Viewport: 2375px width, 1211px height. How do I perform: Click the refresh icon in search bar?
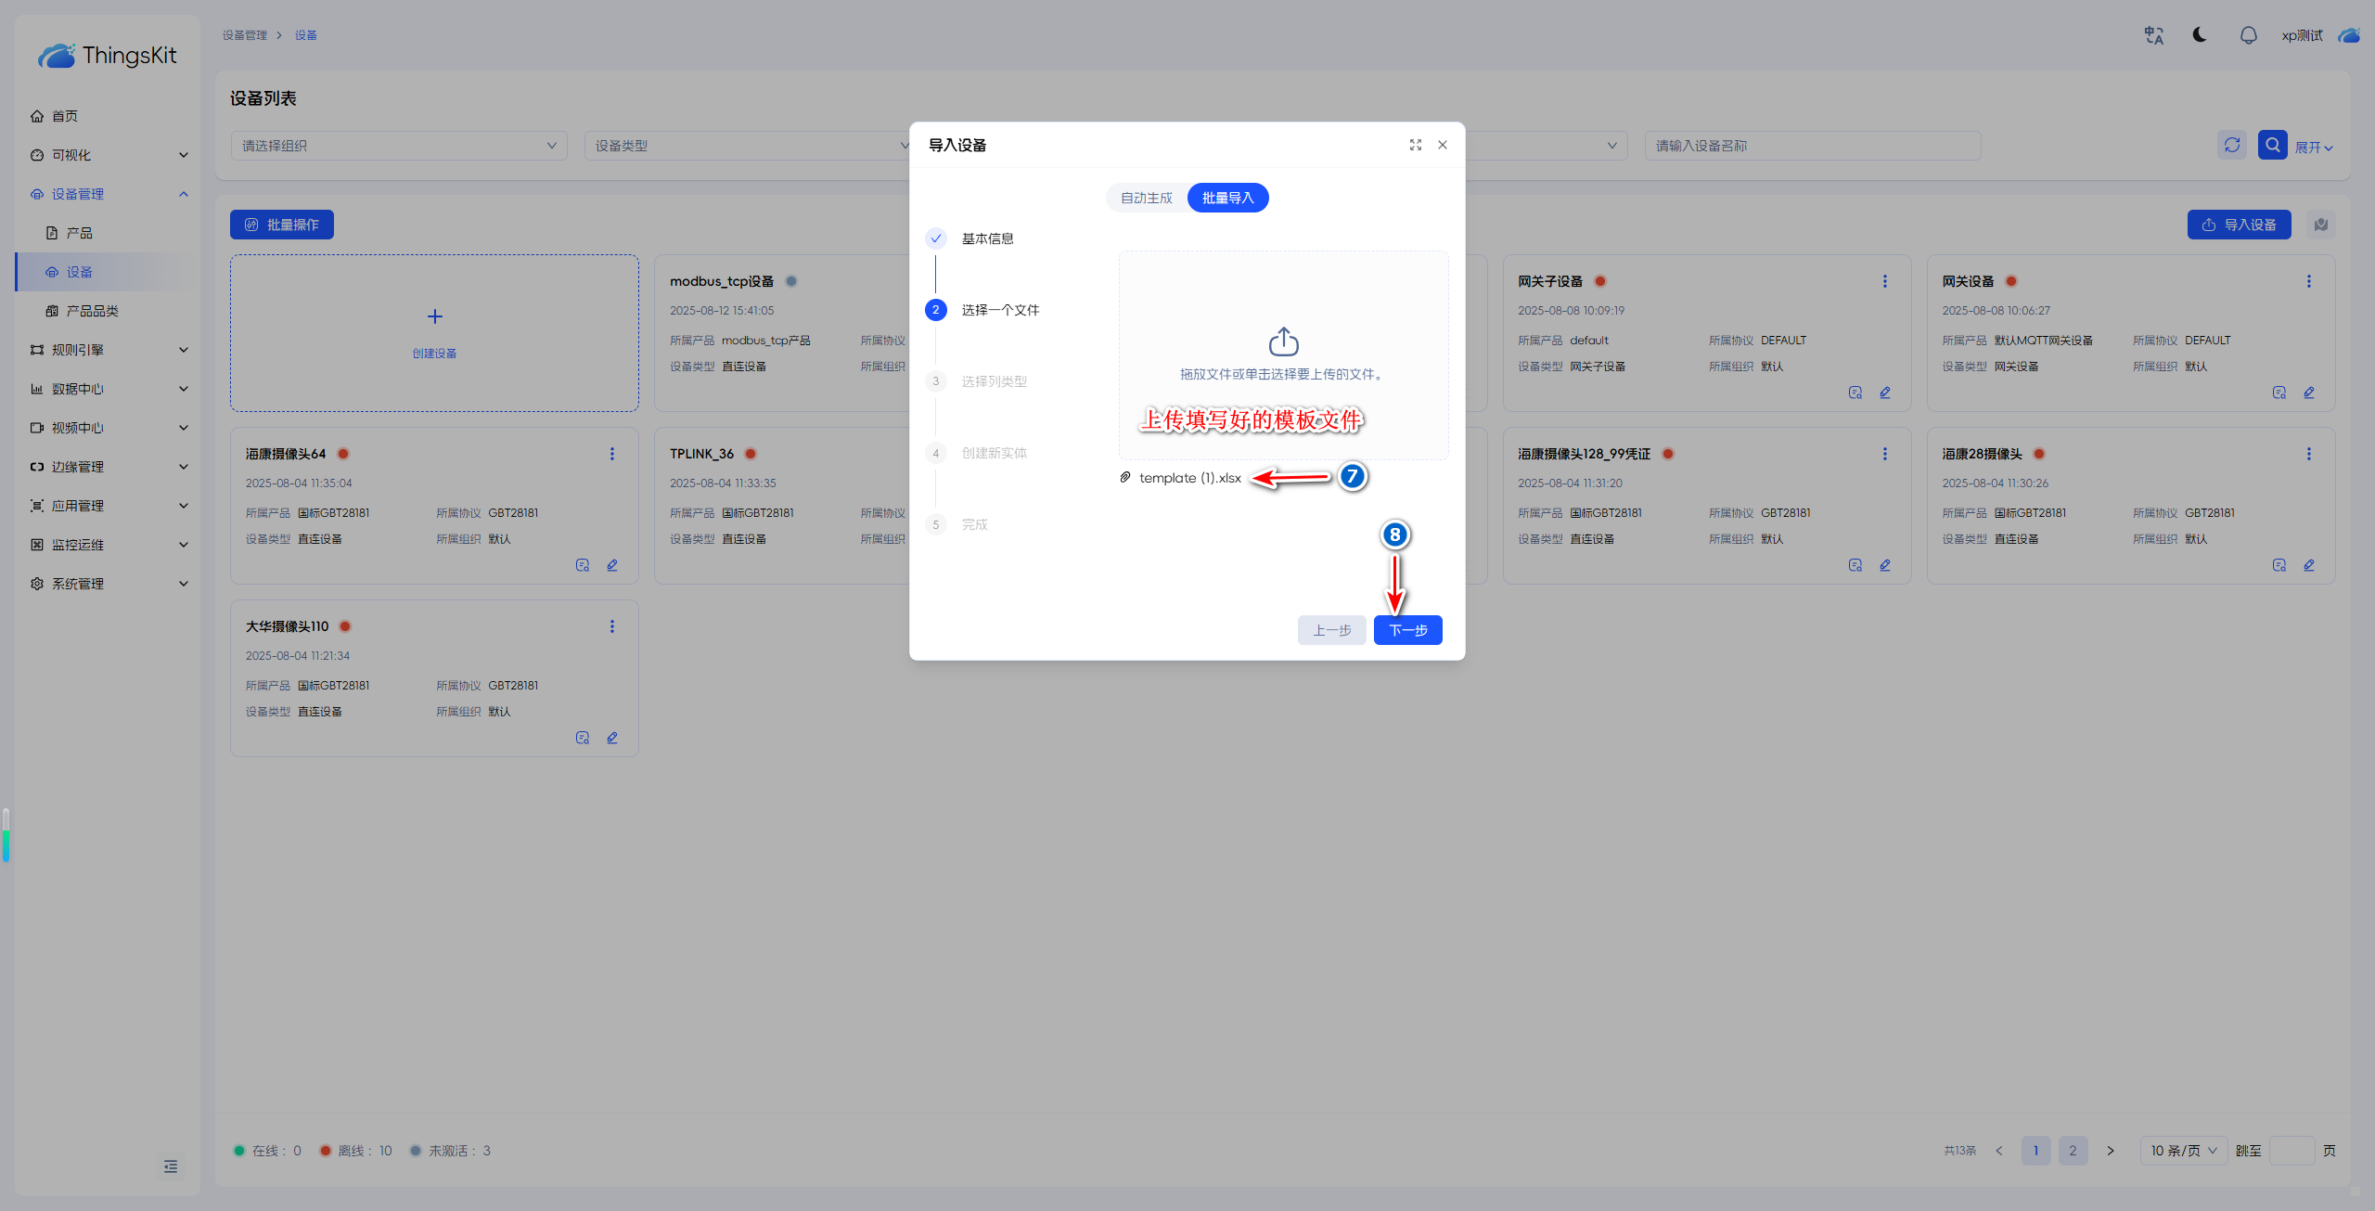click(x=2231, y=145)
